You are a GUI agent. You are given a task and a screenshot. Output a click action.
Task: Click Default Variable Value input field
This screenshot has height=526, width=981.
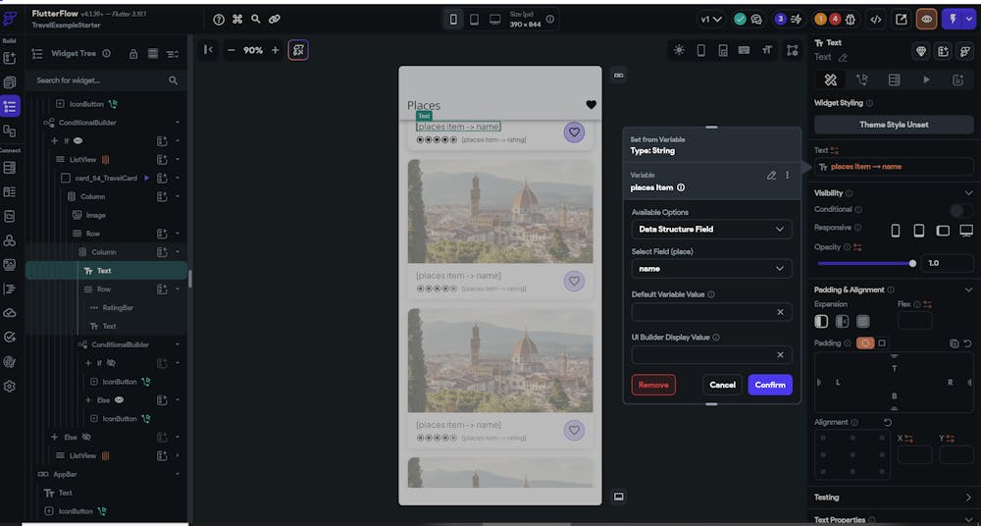pyautogui.click(x=711, y=312)
